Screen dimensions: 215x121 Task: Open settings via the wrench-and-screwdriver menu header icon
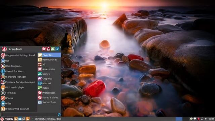[x=44, y=49]
